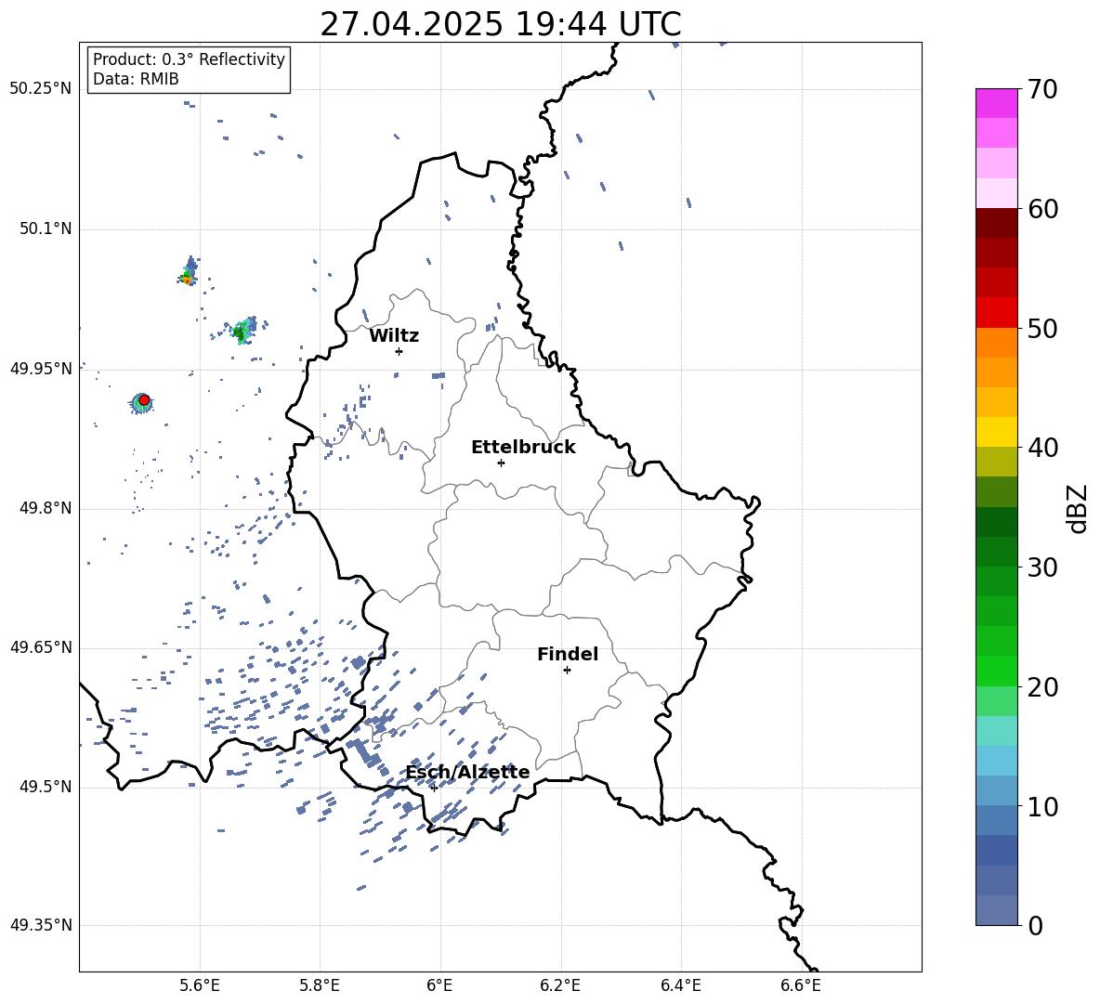Click the dBZ colorbar label
The width and height of the screenshot is (1100, 1004).
[x=1078, y=508]
